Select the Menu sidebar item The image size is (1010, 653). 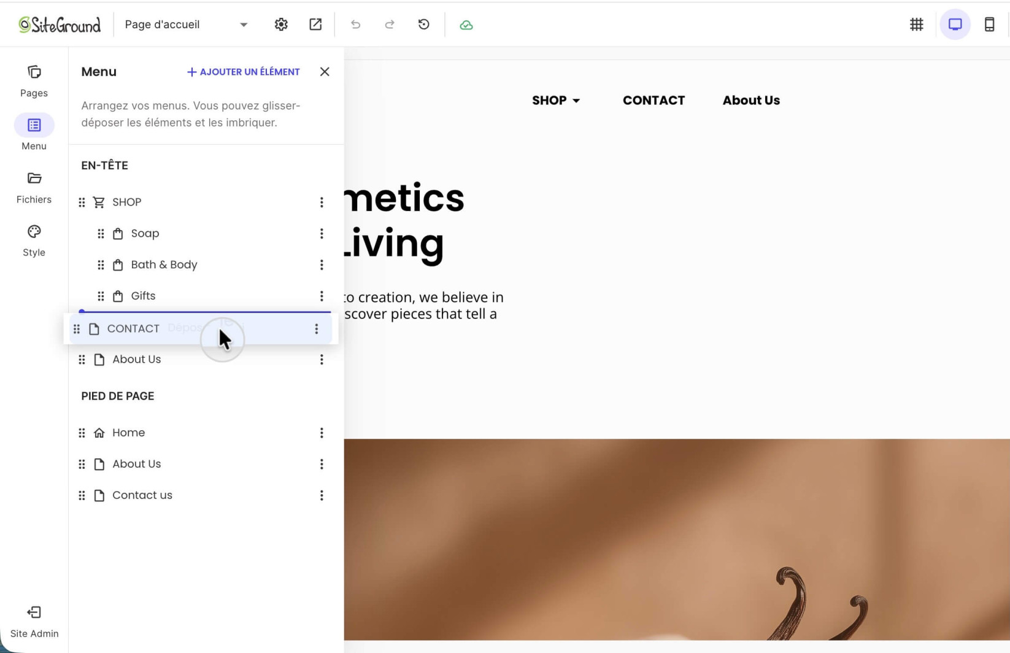[34, 133]
